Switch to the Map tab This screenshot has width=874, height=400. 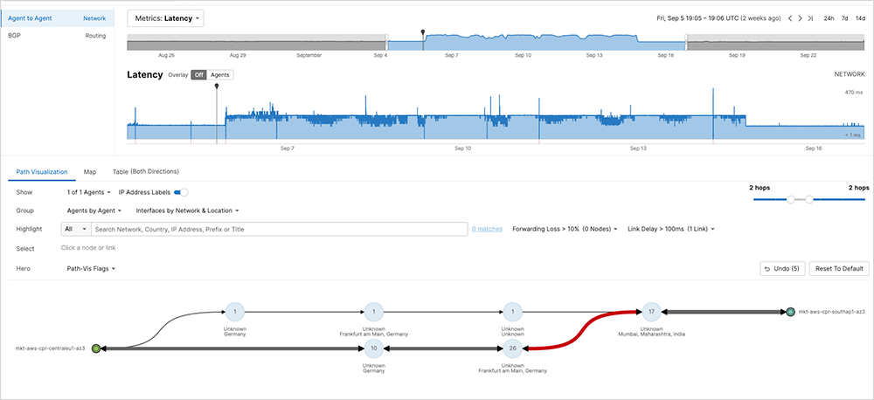[x=90, y=171]
